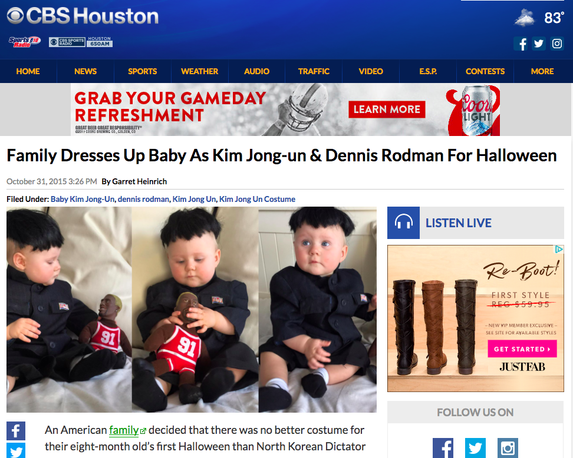This screenshot has height=458, width=573.
Task: Open the MORE navigation menu
Action: click(x=542, y=71)
